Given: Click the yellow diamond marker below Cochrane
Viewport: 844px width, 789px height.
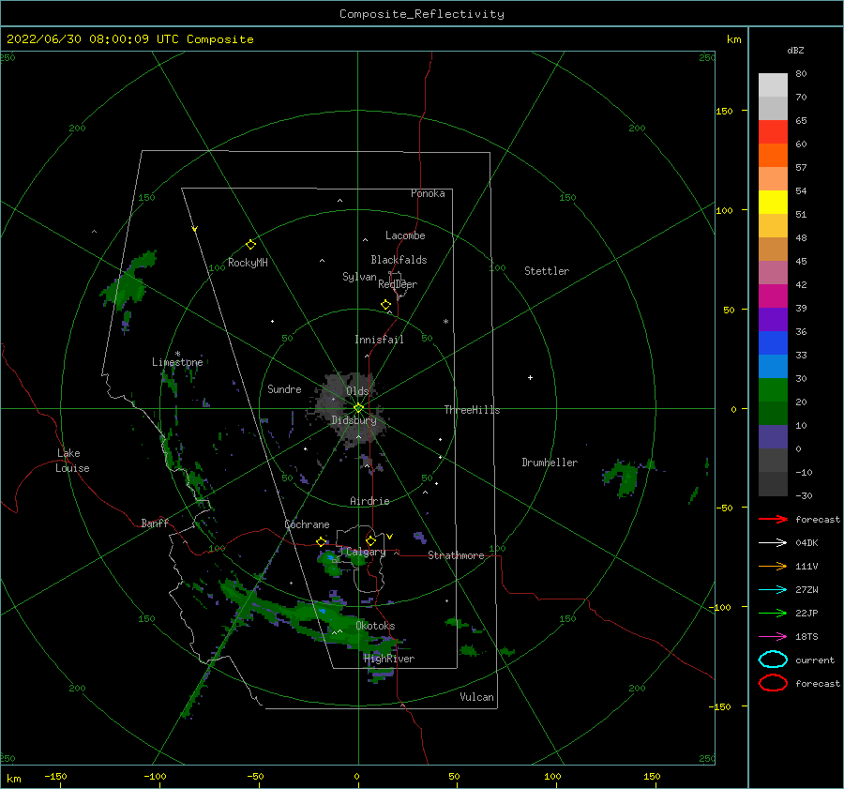Looking at the screenshot, I should [322, 542].
